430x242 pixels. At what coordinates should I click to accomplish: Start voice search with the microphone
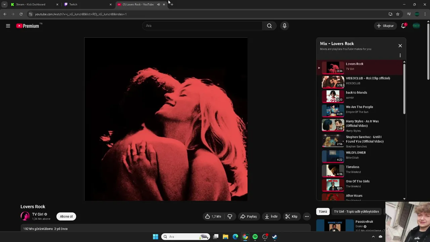[x=285, y=26]
